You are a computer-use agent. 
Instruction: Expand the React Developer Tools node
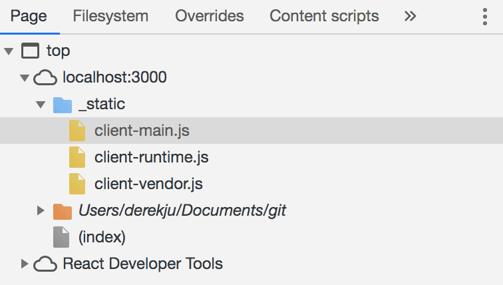pos(25,264)
